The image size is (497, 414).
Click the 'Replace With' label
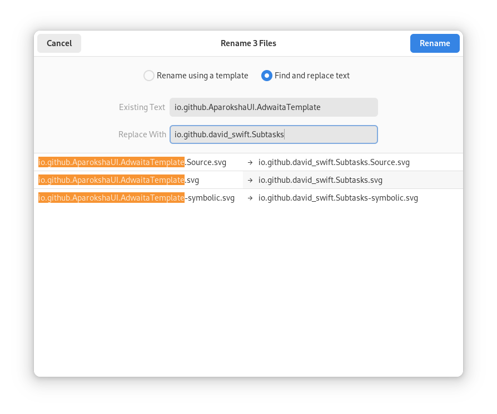pyautogui.click(x=142, y=134)
